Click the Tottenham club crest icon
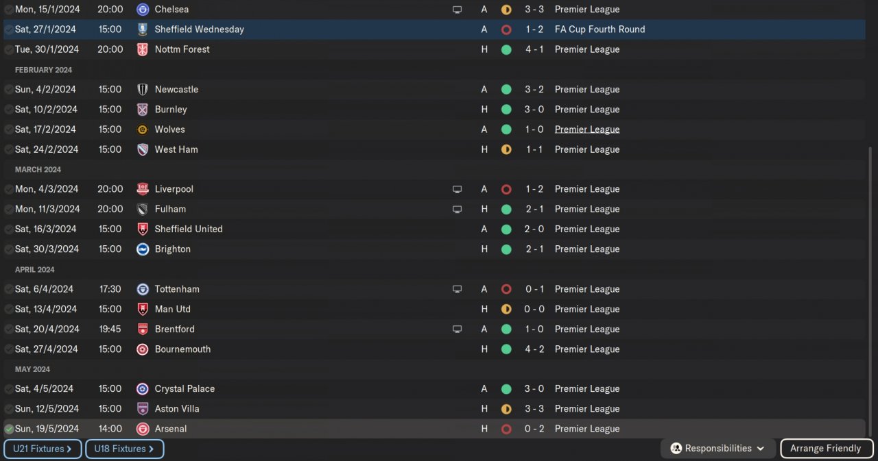The height and width of the screenshot is (461, 878). tap(143, 289)
